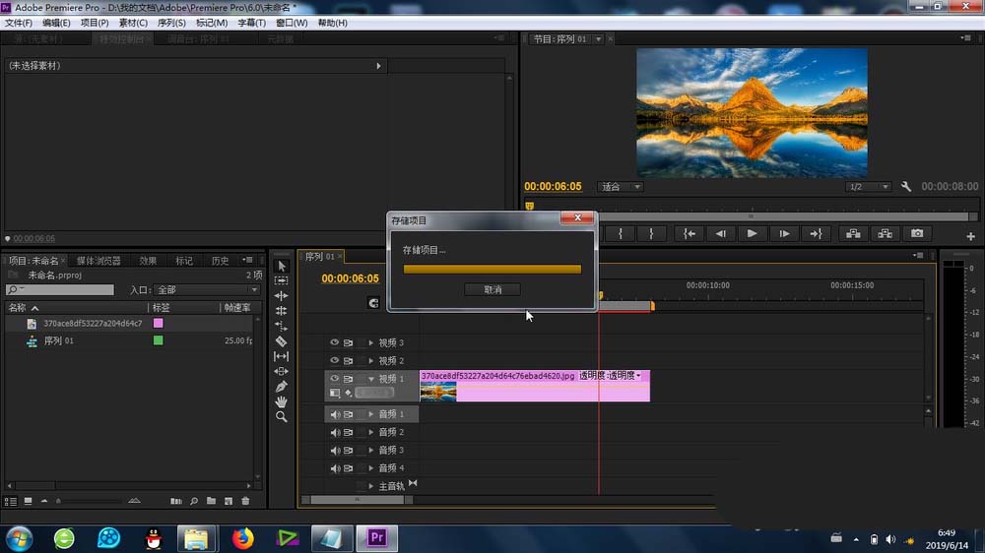Open the 序列(S) menu
Image resolution: width=985 pixels, height=553 pixels.
click(x=171, y=23)
